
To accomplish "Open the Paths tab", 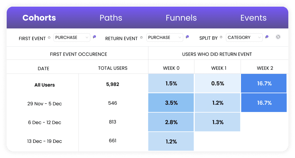I will pyautogui.click(x=111, y=18).
